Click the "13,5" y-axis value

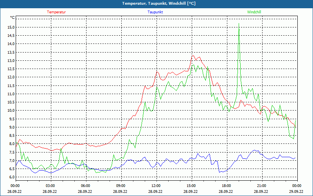[x=11, y=52]
